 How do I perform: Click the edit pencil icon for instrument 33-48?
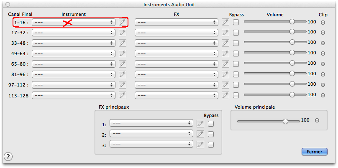pos(123,43)
